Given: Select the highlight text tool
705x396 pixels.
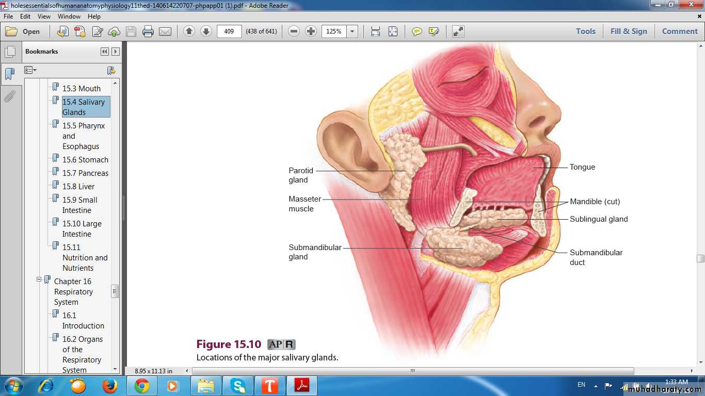Looking at the screenshot, I should pyautogui.click(x=434, y=31).
